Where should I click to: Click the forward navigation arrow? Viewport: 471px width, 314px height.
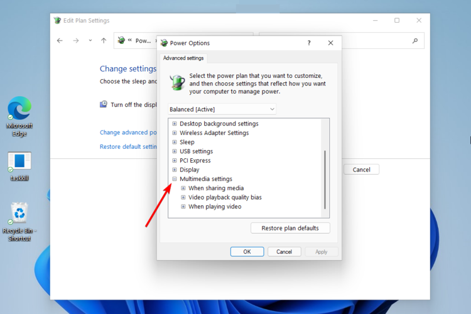[x=76, y=41]
